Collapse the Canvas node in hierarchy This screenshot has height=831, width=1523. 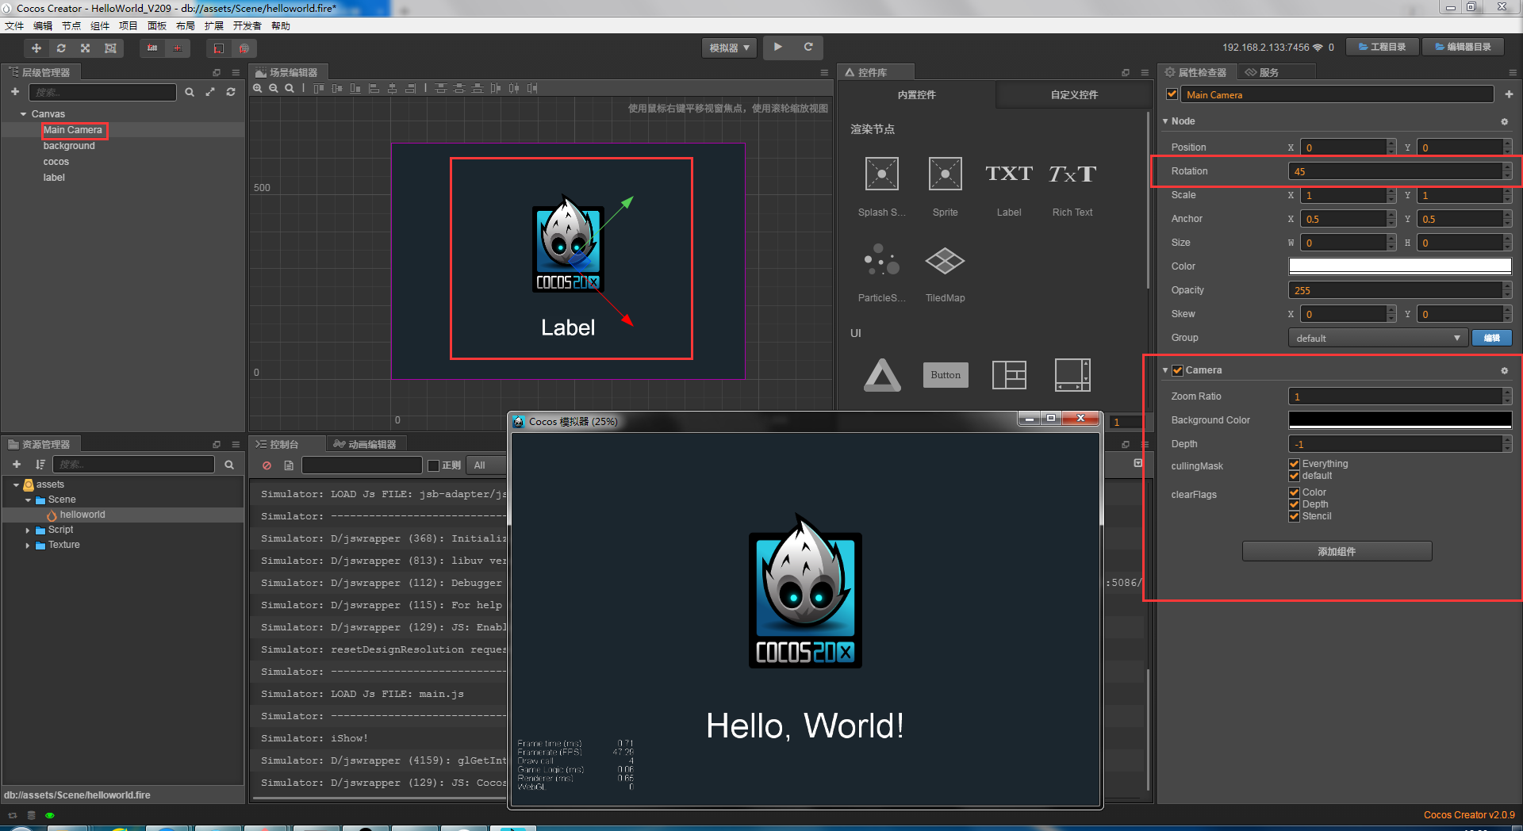23,114
